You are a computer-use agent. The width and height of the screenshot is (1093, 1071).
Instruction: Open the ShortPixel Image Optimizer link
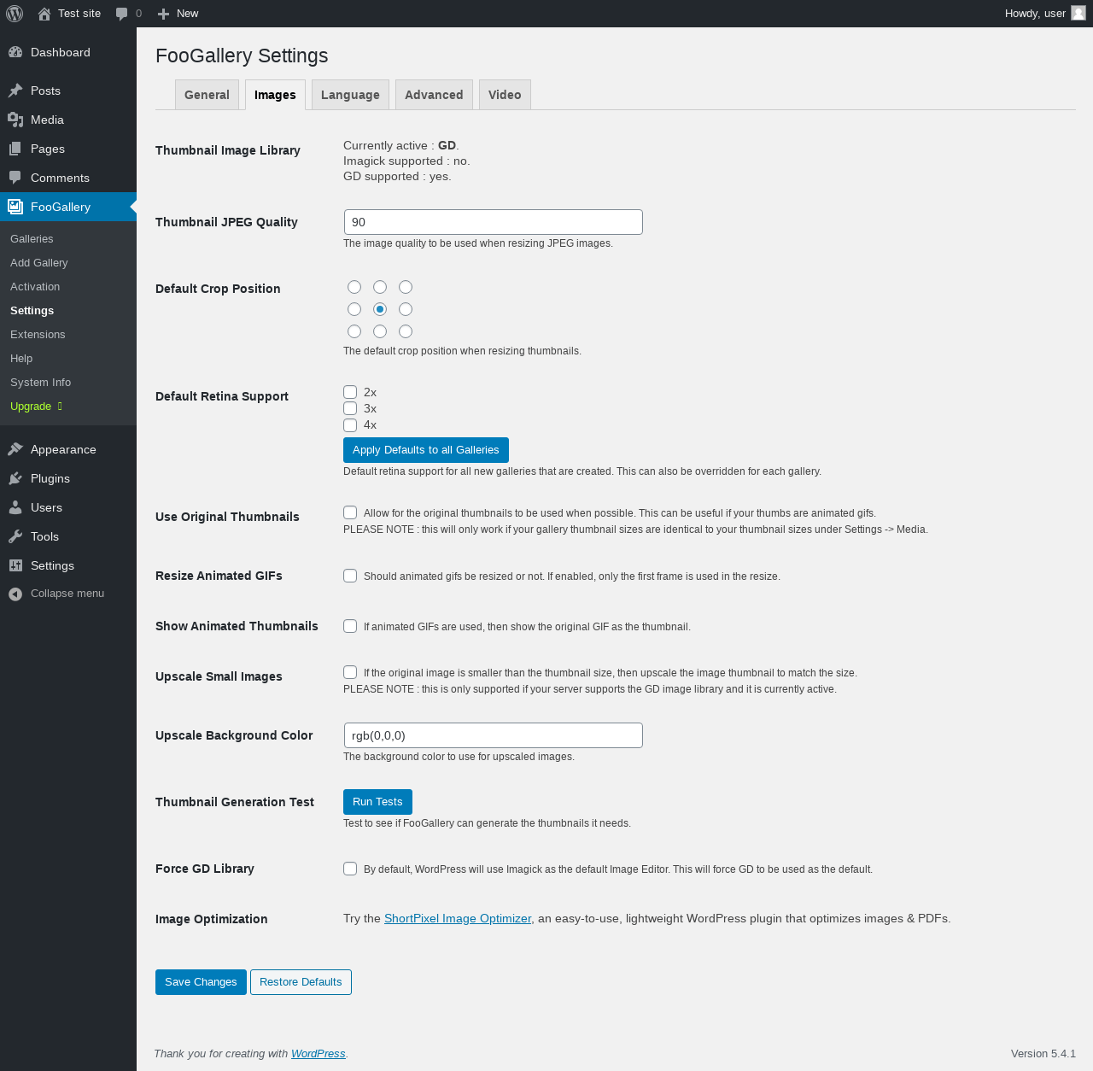coord(458,919)
